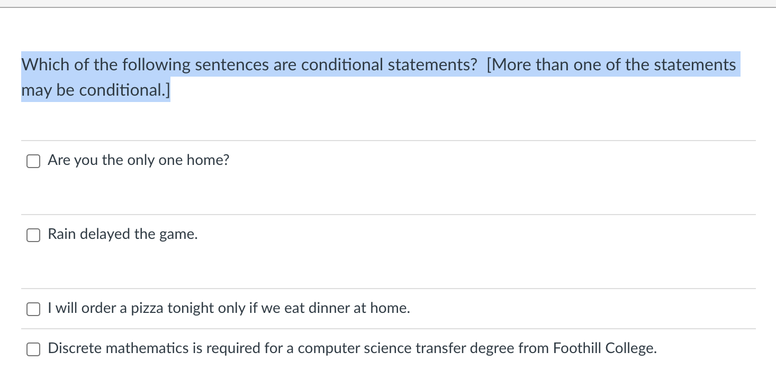Check the box for the pizza statement

pyautogui.click(x=33, y=309)
